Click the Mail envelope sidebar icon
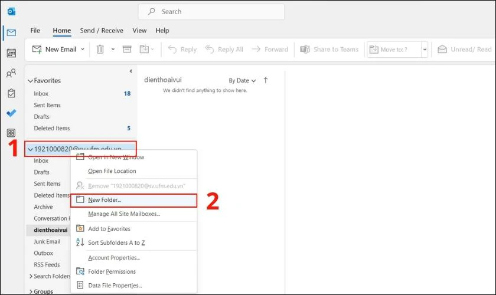Image resolution: width=496 pixels, height=295 pixels. coord(11,32)
